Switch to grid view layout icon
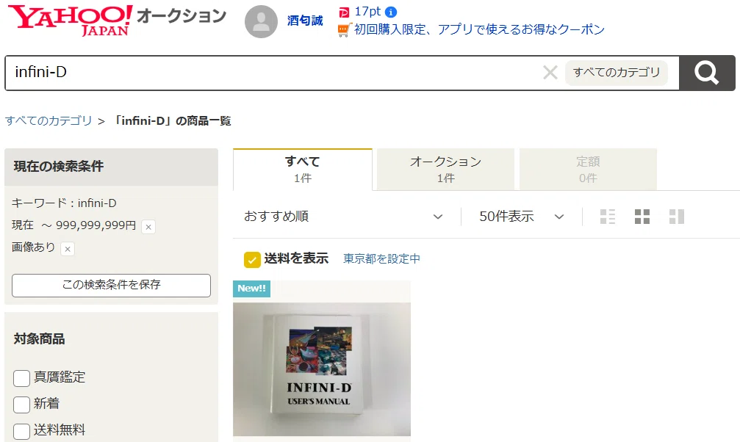The image size is (740, 442). pyautogui.click(x=642, y=217)
